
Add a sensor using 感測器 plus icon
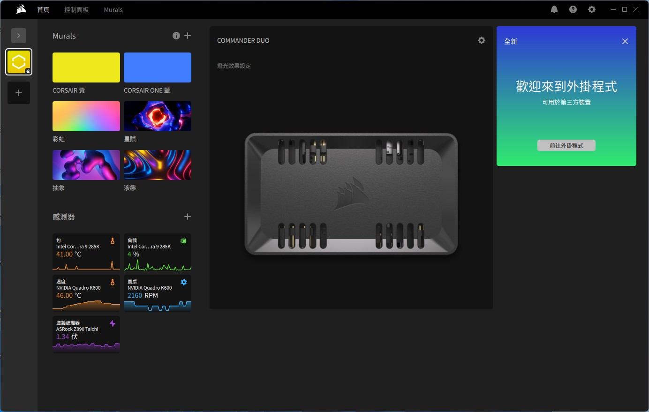188,217
